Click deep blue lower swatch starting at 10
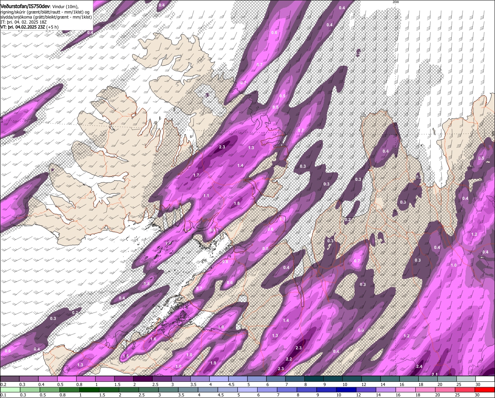The width and height of the screenshot is (495, 398). (x=346, y=390)
